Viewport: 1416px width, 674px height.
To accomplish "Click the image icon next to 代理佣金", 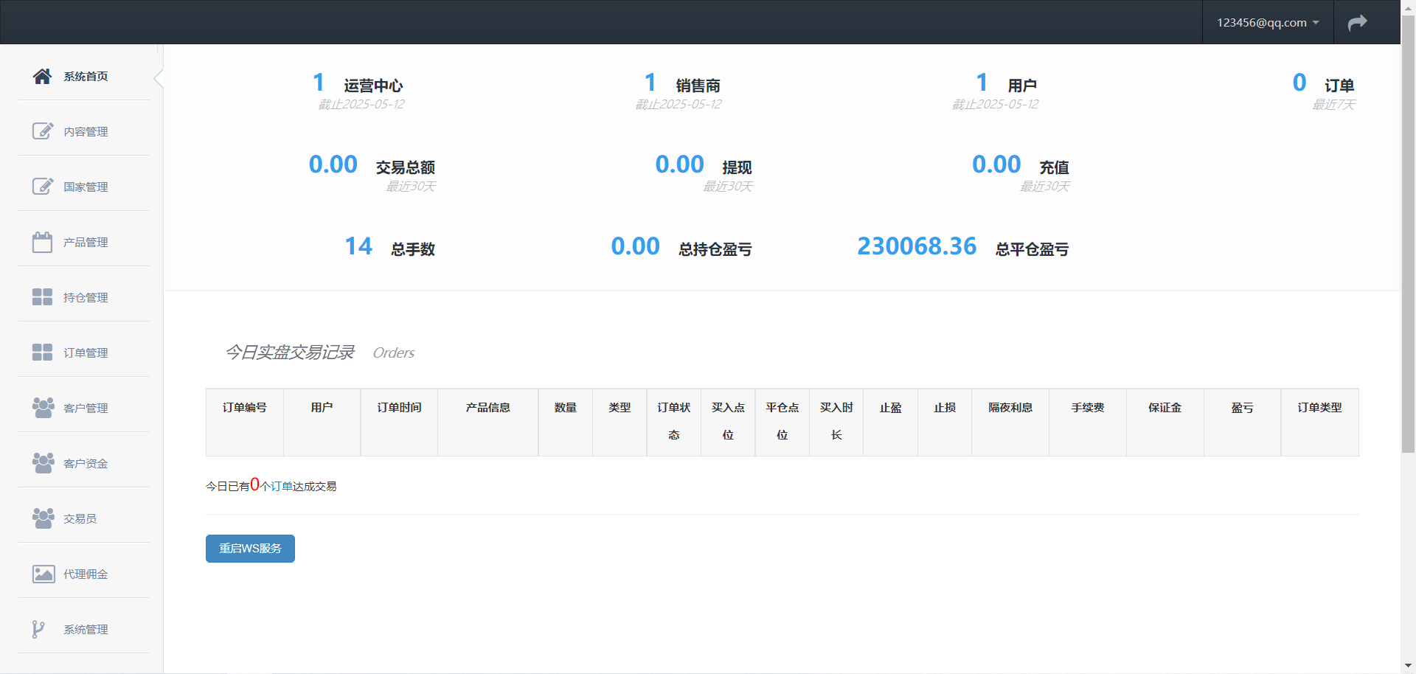I will 43,574.
